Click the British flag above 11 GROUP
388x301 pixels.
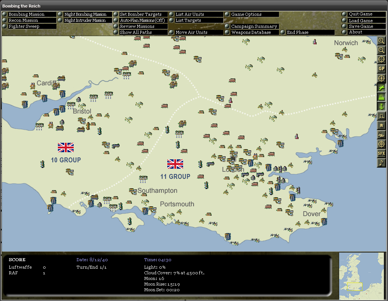pyautogui.click(x=175, y=164)
